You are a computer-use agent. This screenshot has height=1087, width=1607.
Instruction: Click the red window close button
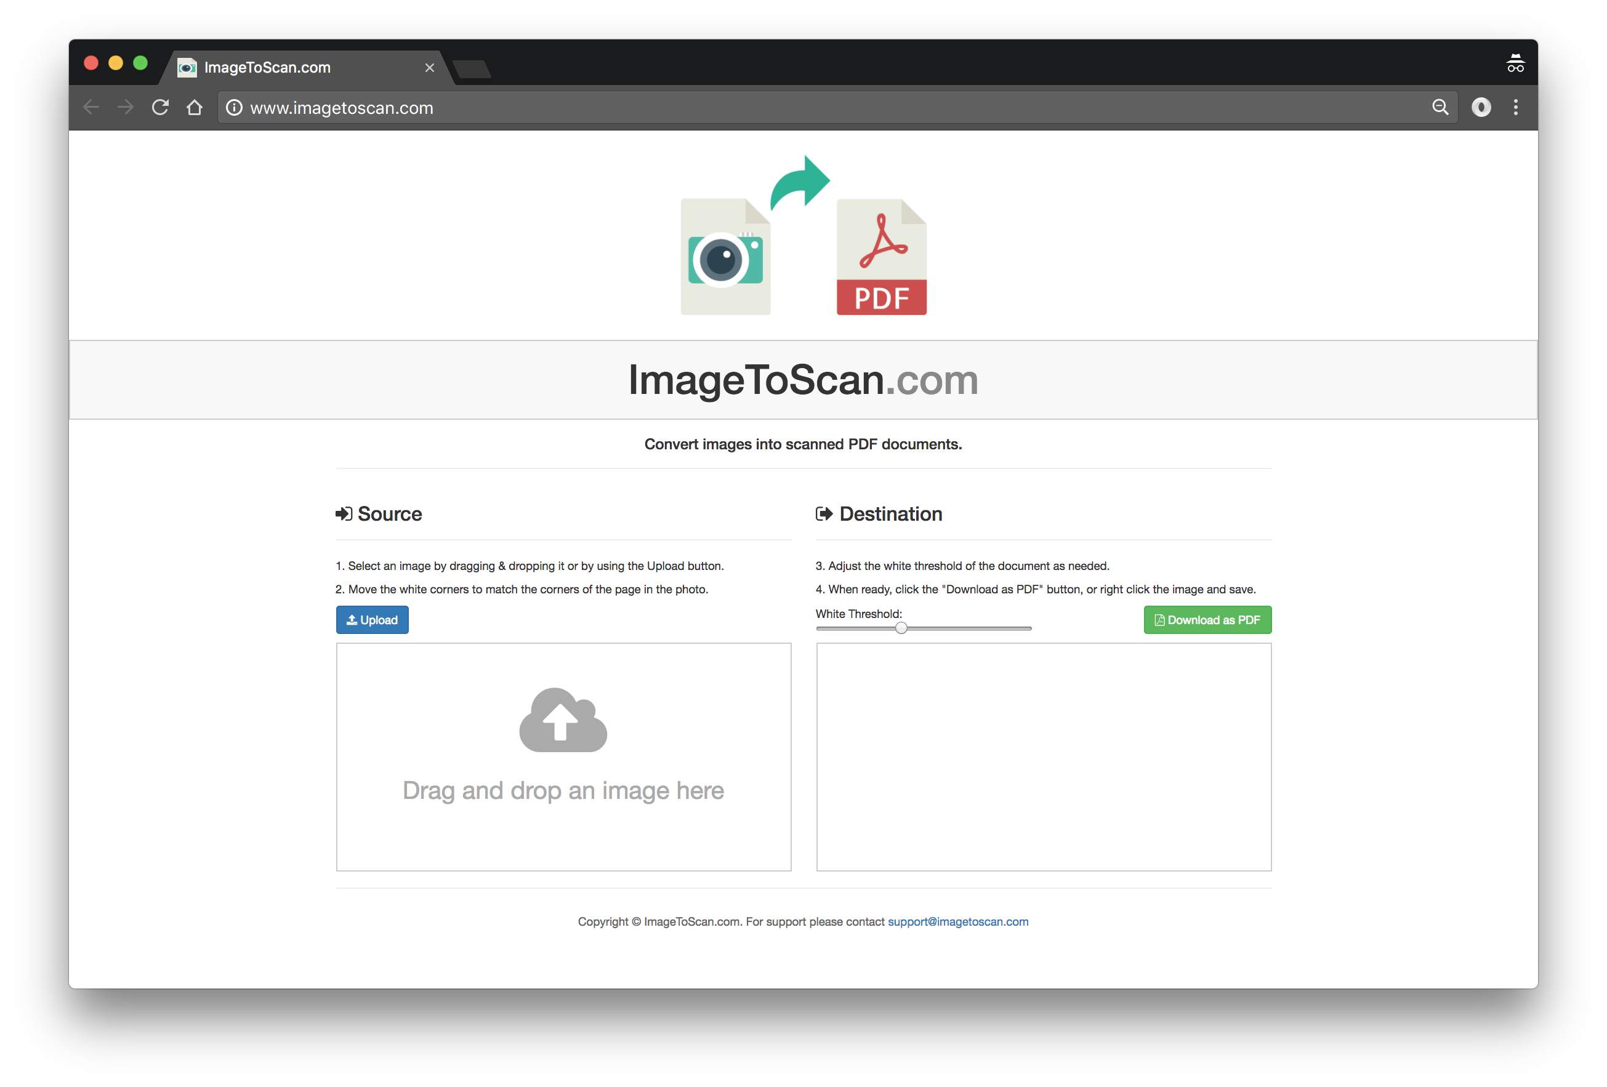(91, 63)
